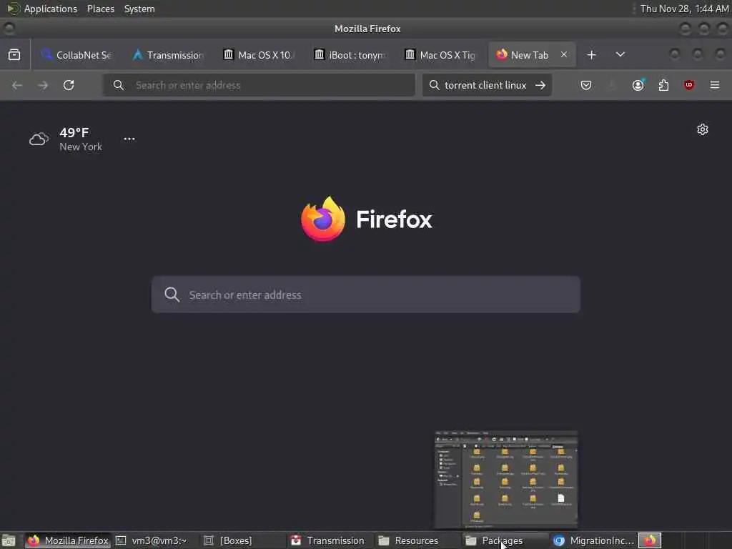Focus the center page search field
Screen dimensions: 732x549
(366, 295)
